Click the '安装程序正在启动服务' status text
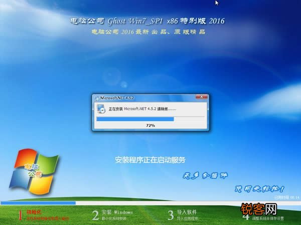The width and height of the screenshot is (301, 225). (150, 160)
